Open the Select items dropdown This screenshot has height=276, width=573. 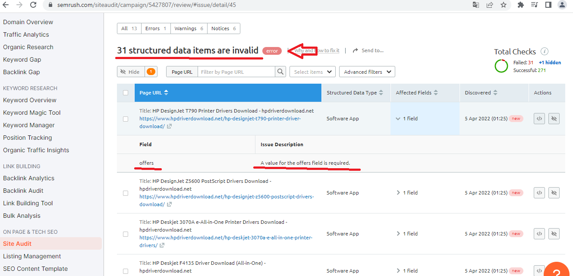tap(312, 72)
